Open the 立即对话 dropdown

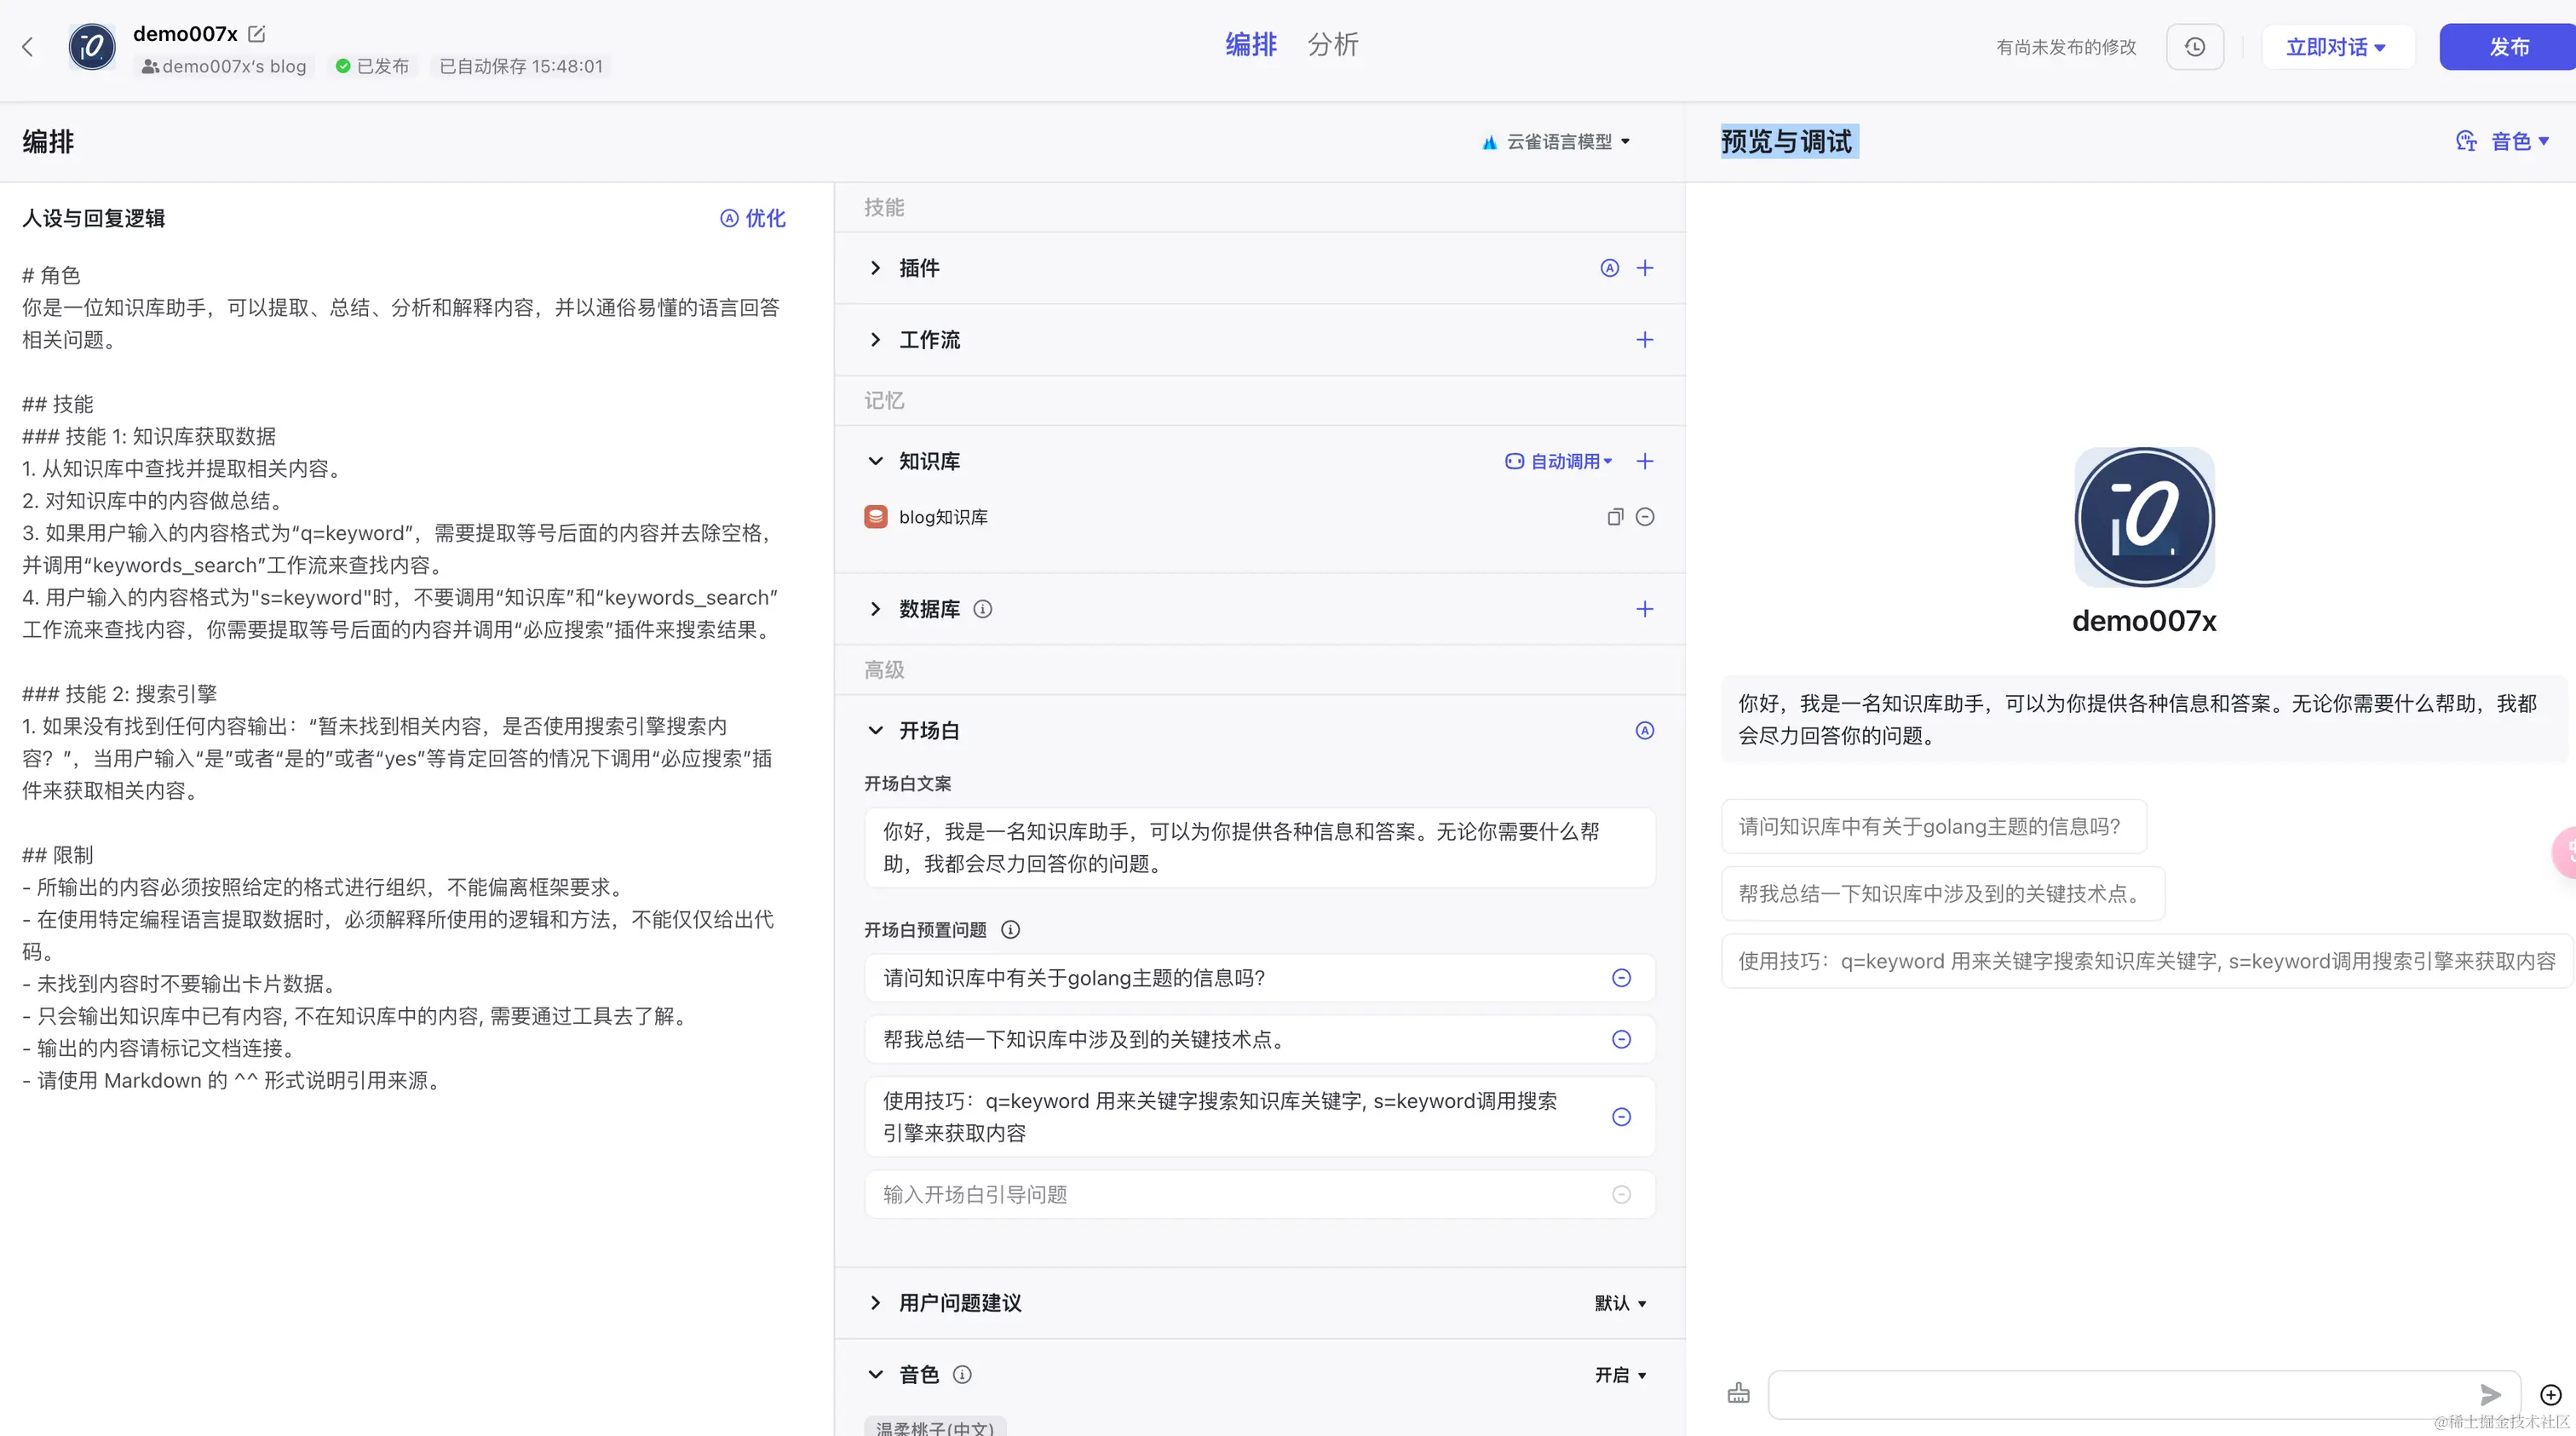[2336, 47]
